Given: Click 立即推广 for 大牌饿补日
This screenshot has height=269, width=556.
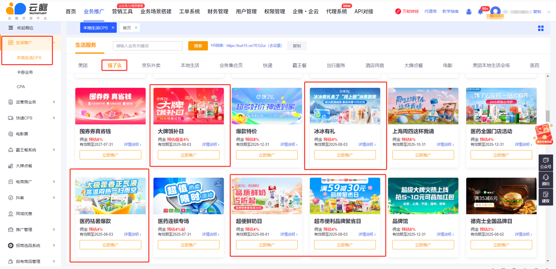Looking at the screenshot, I should click(x=189, y=155).
